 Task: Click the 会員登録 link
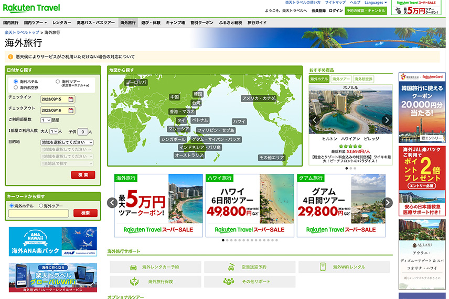click(x=319, y=10)
